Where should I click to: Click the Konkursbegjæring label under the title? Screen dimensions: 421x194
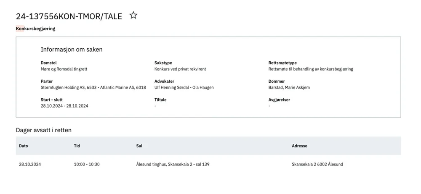35,29
